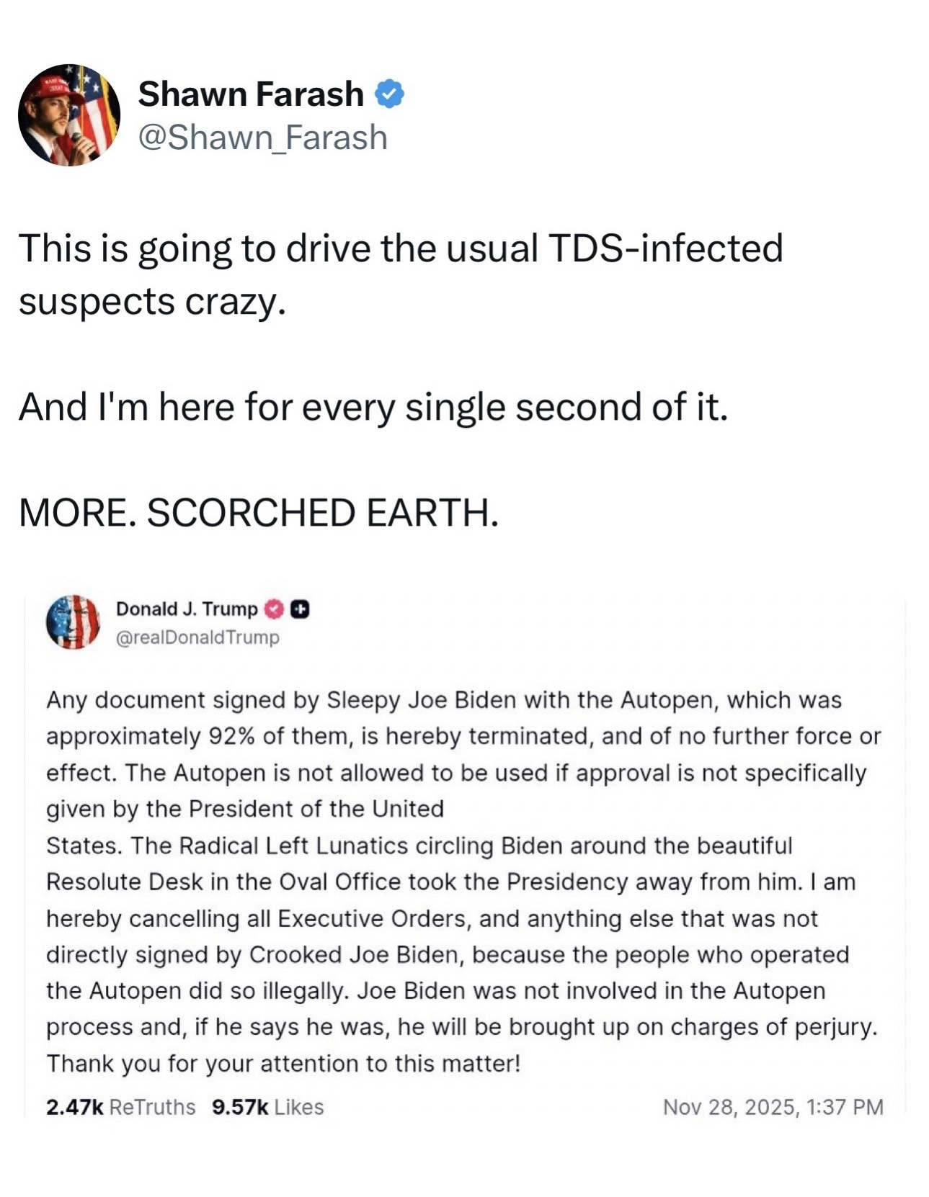The height and width of the screenshot is (1197, 929).
Task: Click the "MORE. SCORCHED EARTH." text
Action: (x=259, y=513)
